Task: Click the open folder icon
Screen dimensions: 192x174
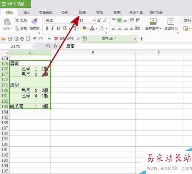Action: (3, 39)
